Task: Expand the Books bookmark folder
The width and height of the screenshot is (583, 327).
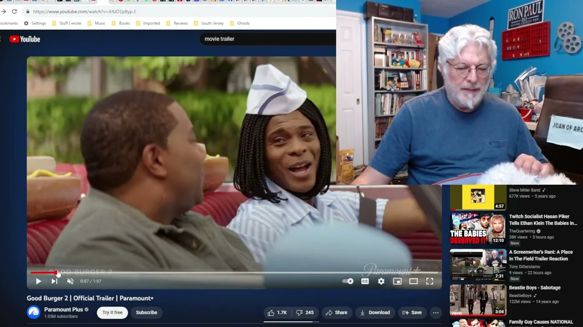Action: 121,23
